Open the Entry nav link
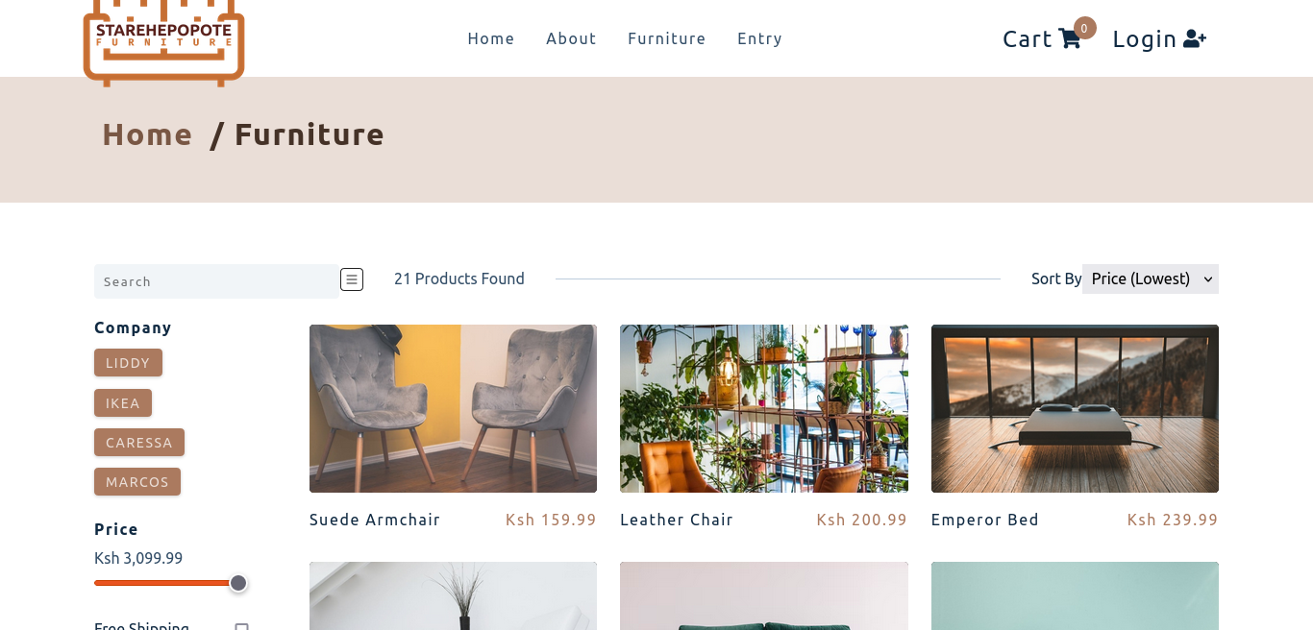 (759, 38)
